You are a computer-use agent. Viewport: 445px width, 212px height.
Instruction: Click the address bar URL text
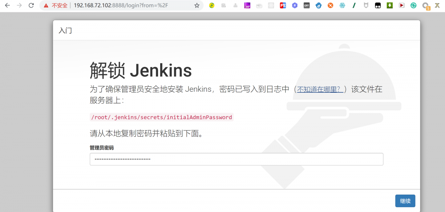121,5
